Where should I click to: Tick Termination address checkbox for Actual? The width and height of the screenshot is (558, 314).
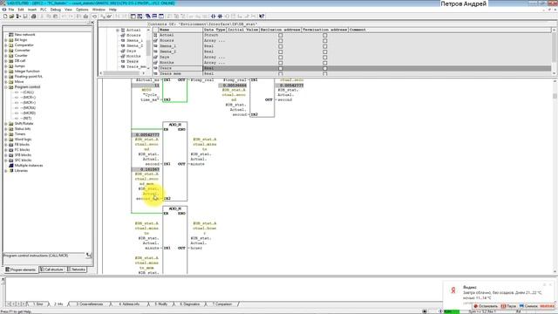325,35
